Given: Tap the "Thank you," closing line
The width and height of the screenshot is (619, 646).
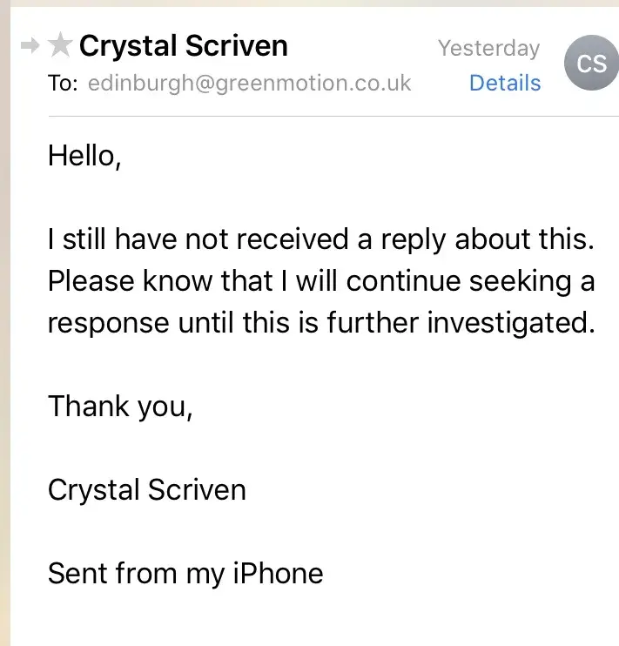Looking at the screenshot, I should click(x=120, y=406).
